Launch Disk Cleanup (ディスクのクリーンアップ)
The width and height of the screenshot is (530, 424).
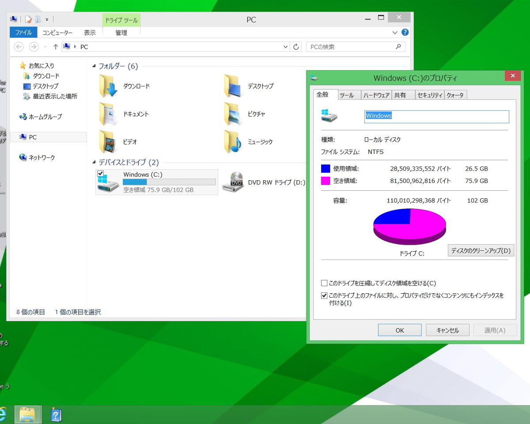coord(481,250)
